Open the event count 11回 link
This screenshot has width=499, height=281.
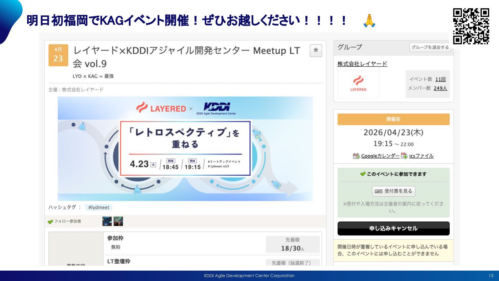[x=440, y=79]
